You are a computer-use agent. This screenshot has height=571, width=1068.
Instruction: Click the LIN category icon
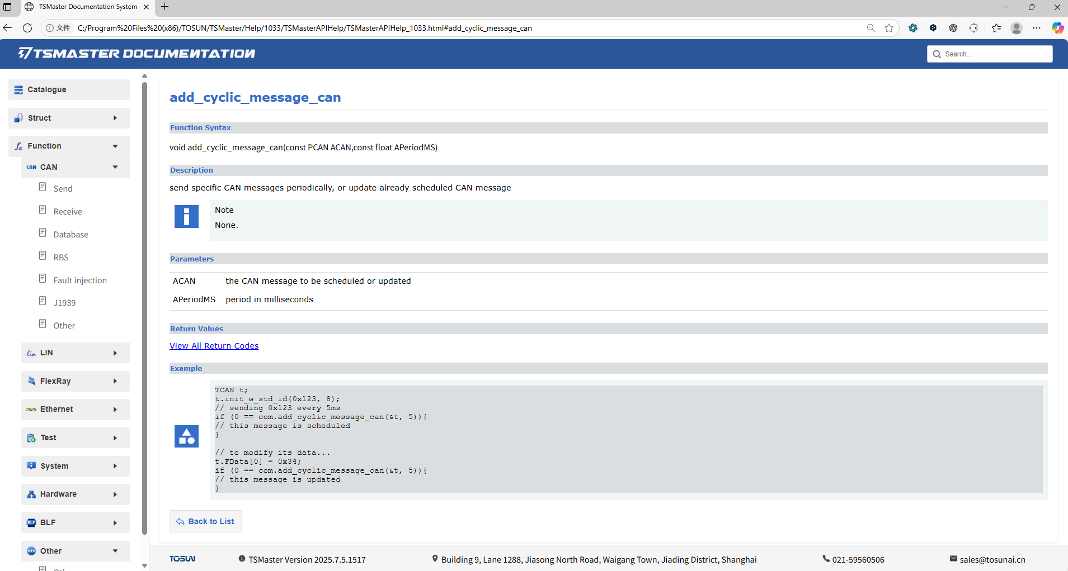click(x=31, y=353)
